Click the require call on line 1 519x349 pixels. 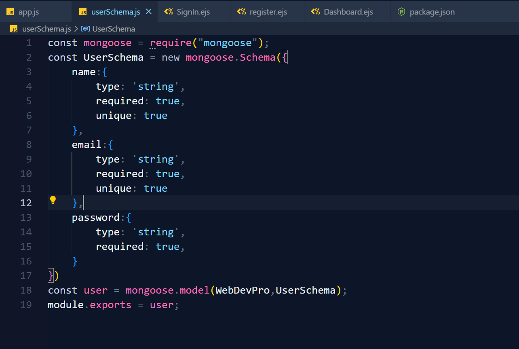click(x=171, y=43)
